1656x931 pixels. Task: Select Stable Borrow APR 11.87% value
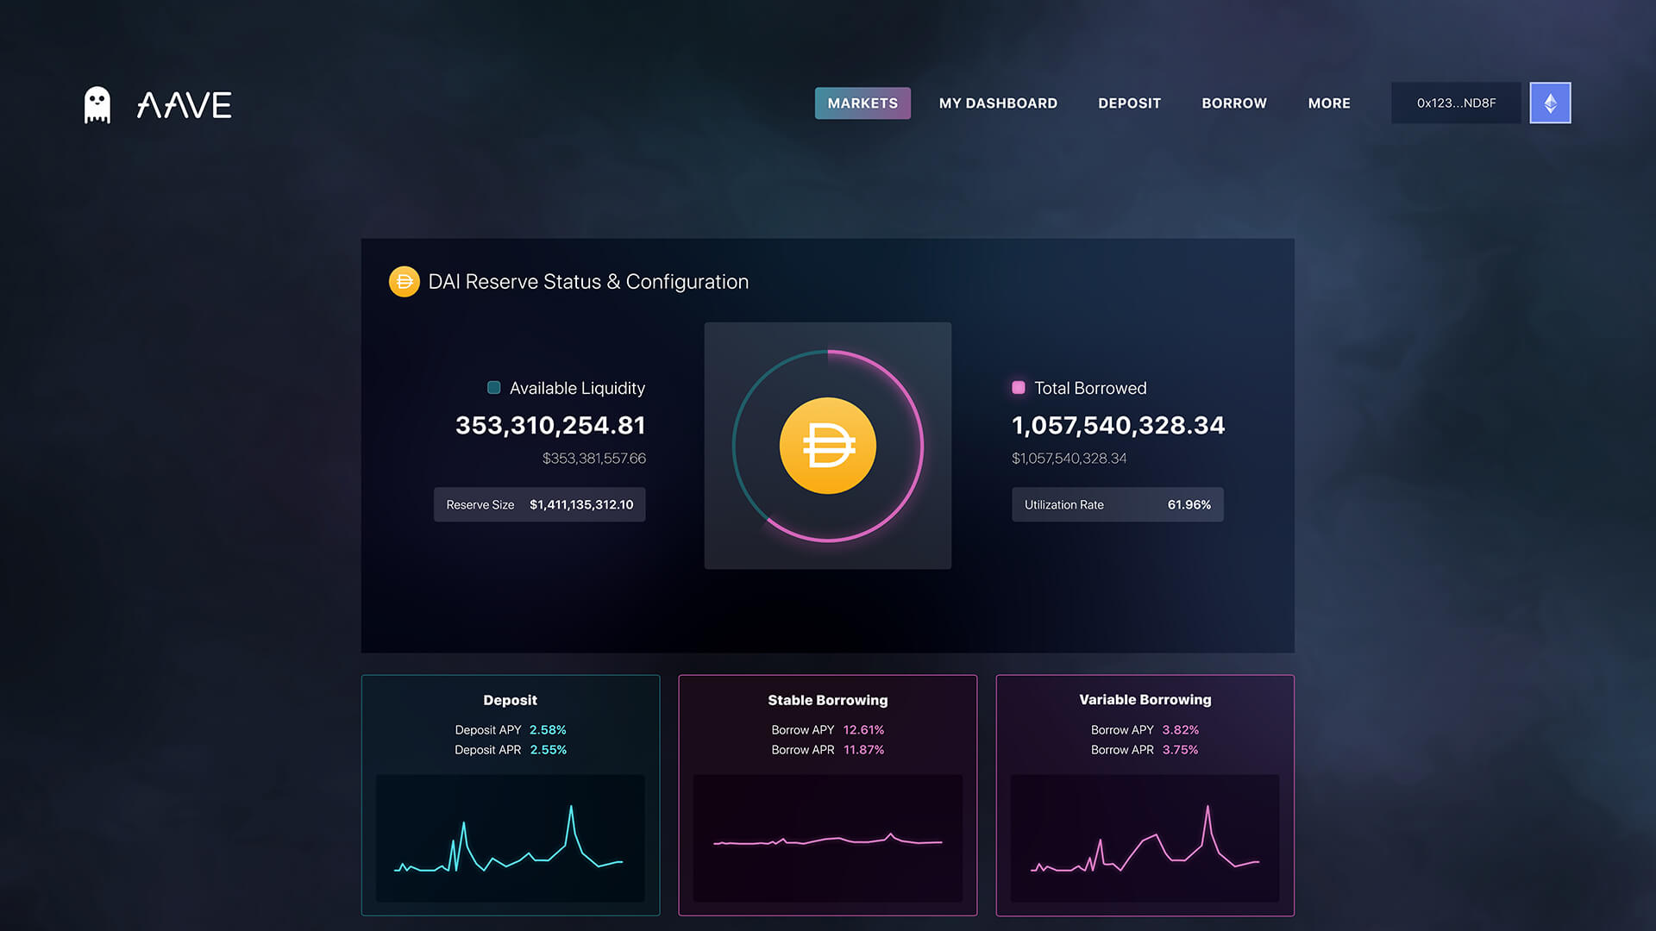pos(863,750)
